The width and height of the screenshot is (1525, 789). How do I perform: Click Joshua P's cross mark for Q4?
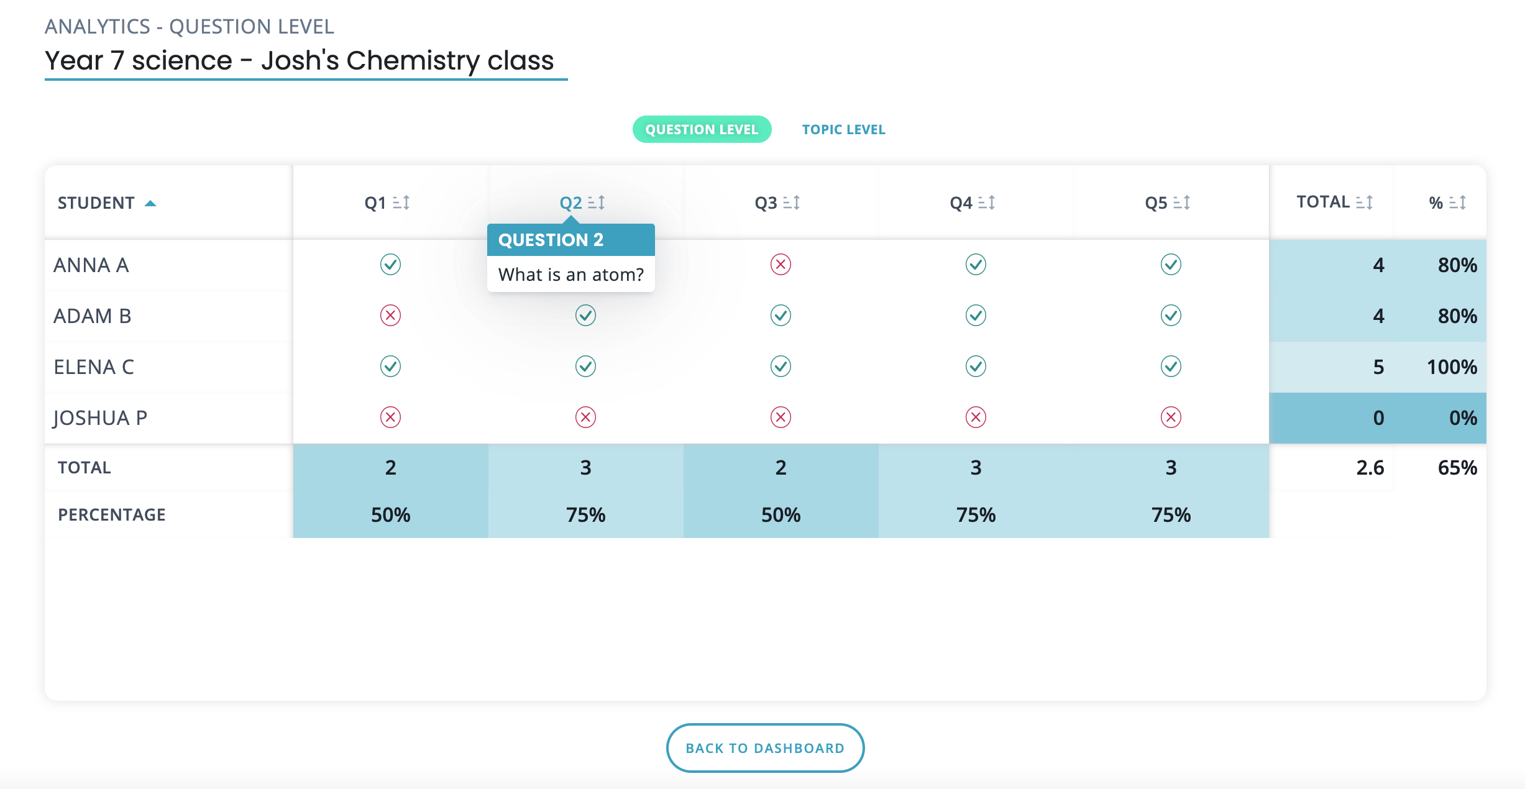click(976, 417)
